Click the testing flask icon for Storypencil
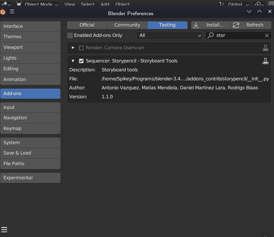This screenshot has height=237, width=274. [265, 61]
